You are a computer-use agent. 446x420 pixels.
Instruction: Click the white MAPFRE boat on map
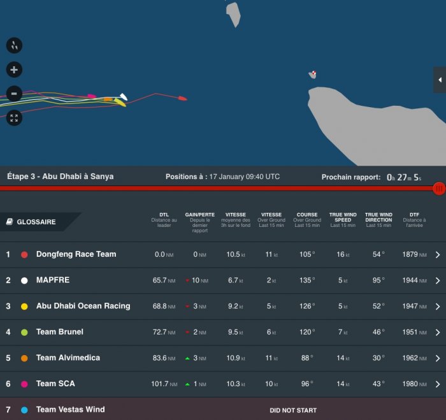[124, 97]
